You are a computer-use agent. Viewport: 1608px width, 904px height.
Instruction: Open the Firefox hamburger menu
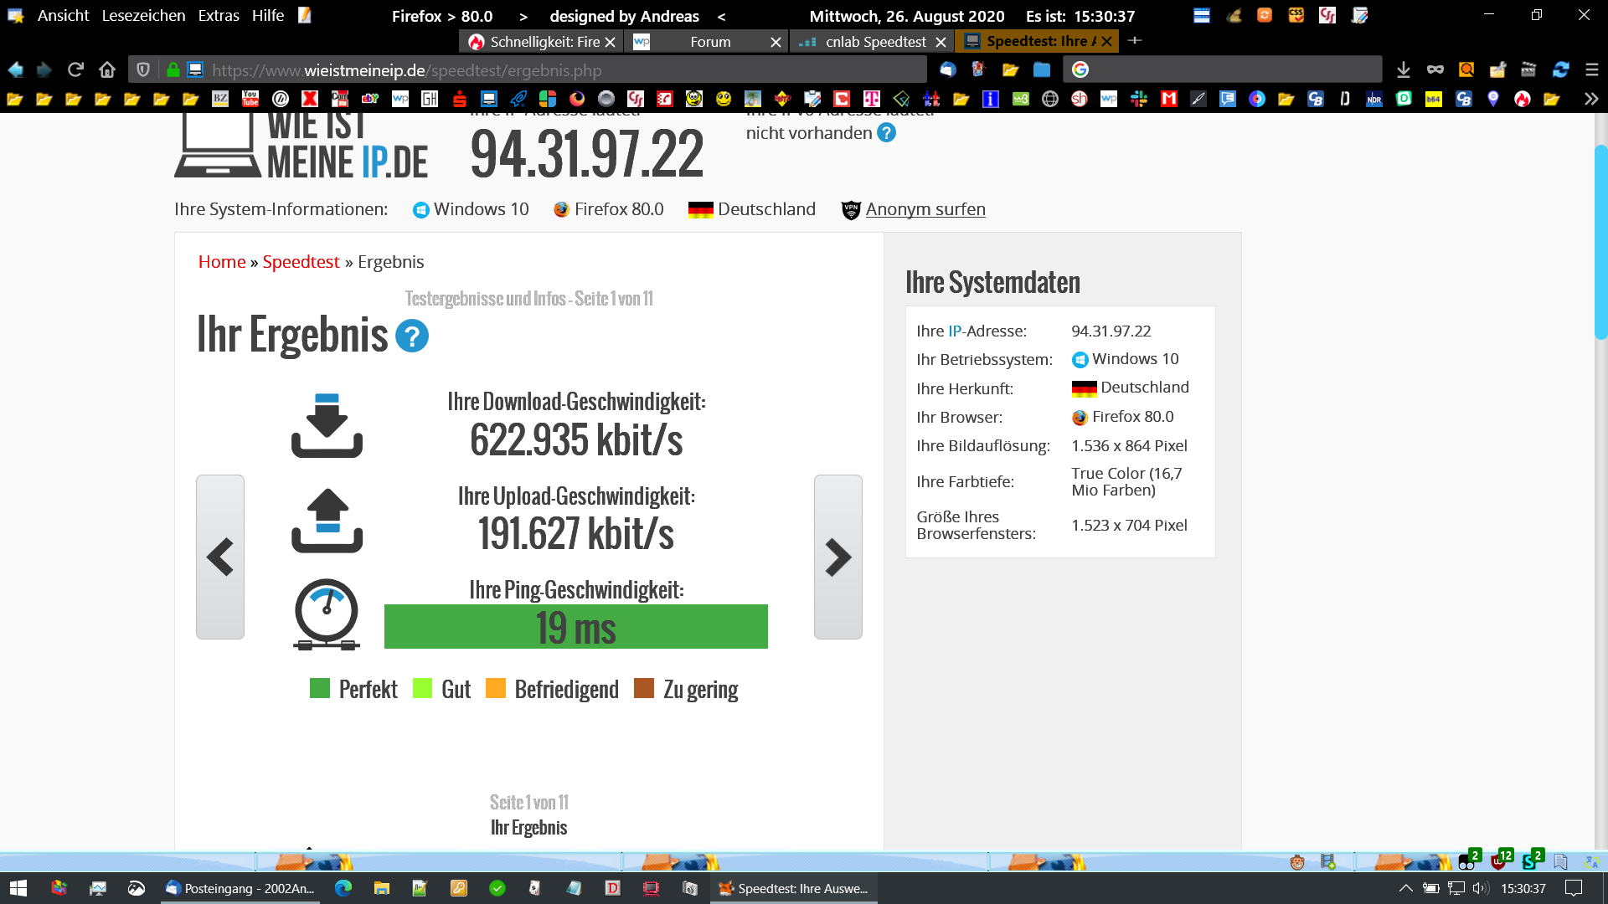coord(1592,70)
